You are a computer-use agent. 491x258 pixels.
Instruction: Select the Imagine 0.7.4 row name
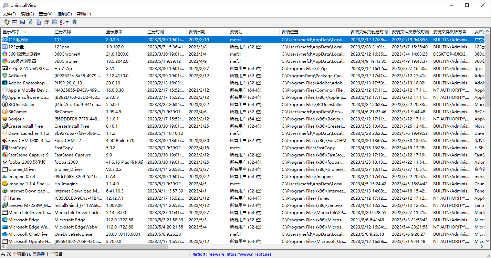pyautogui.click(x=22, y=176)
